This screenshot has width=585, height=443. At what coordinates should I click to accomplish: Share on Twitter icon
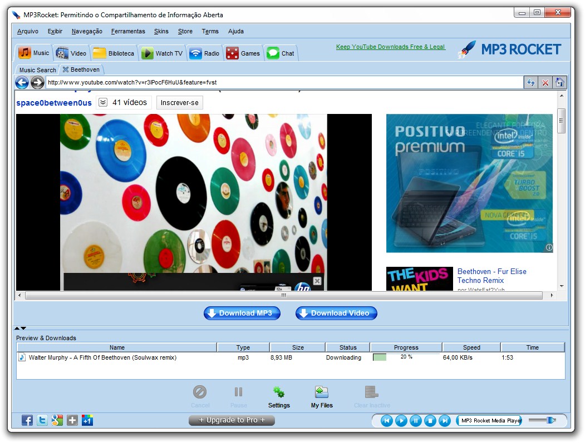tap(42, 420)
